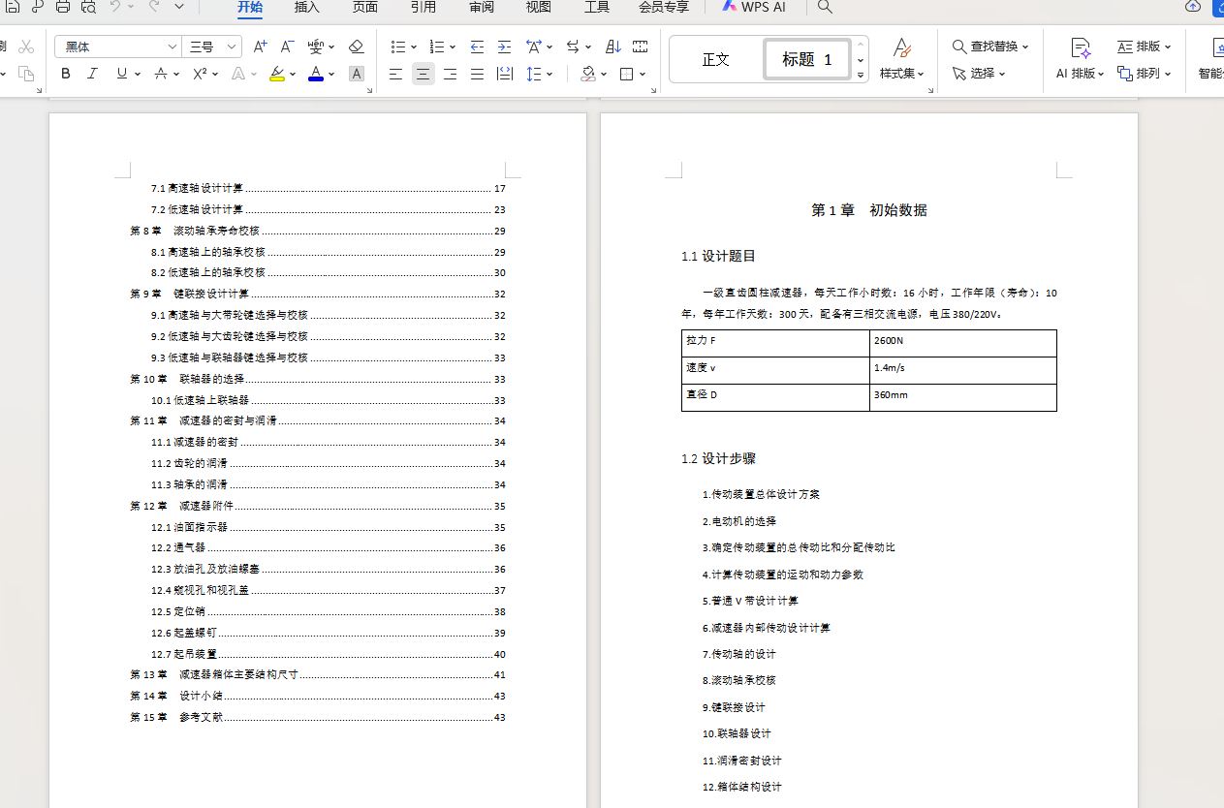Switch to the 开始 tab
This screenshot has width=1224, height=808.
[250, 7]
